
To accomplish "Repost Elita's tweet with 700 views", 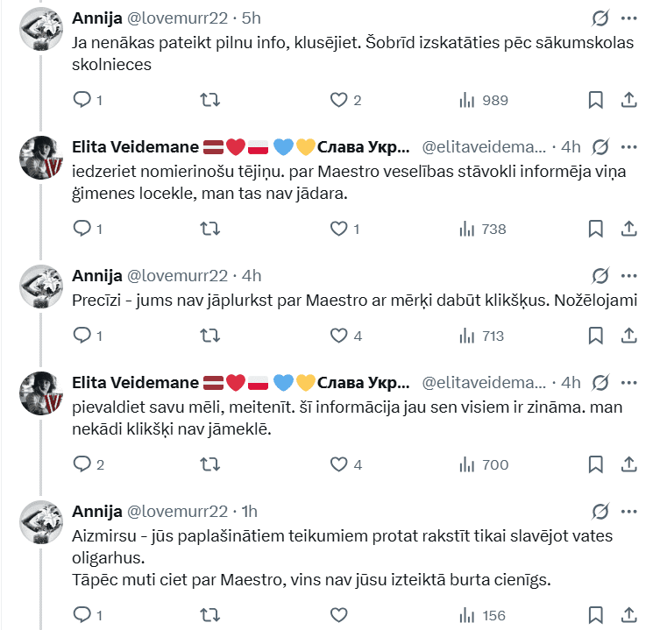I will click(x=210, y=464).
